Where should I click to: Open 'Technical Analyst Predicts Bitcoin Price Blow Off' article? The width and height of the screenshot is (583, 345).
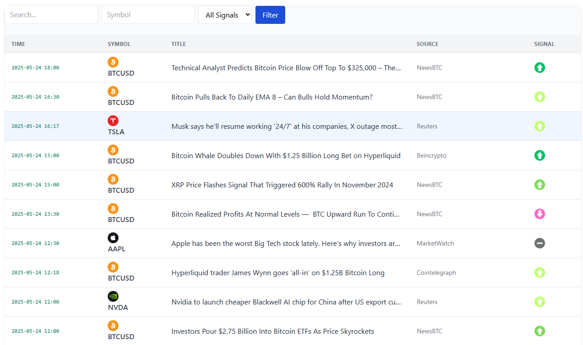click(x=286, y=68)
